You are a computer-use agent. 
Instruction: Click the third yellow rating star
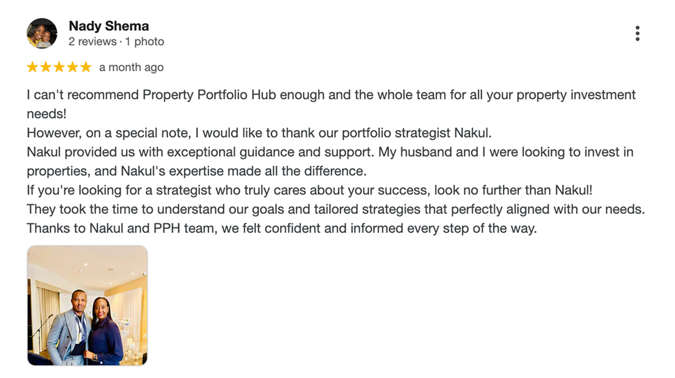point(59,67)
